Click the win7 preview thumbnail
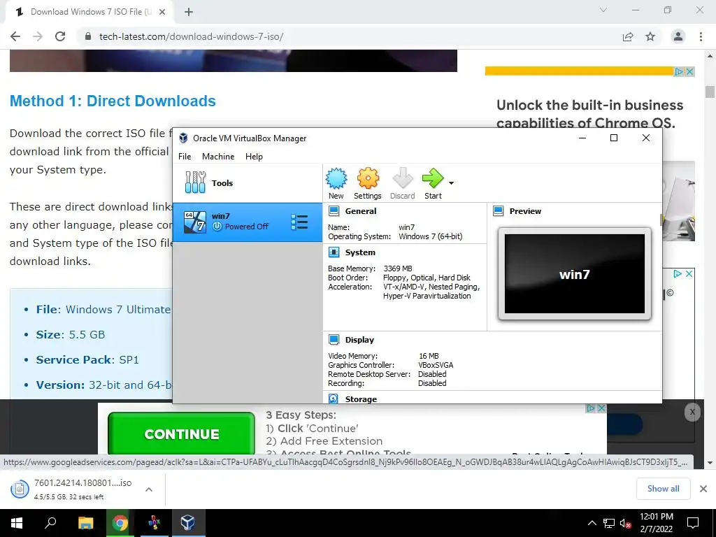This screenshot has width=716, height=537. pos(575,274)
